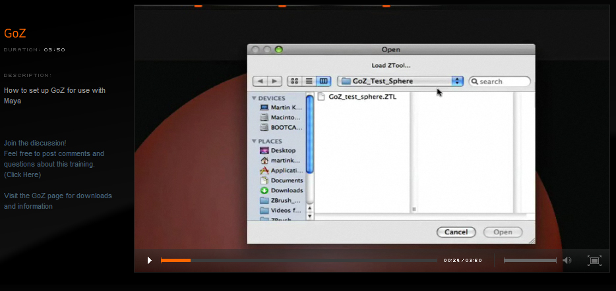Image resolution: width=616 pixels, height=291 pixels.
Task: Select Macinto... drive in sidebar
Action: click(x=281, y=117)
